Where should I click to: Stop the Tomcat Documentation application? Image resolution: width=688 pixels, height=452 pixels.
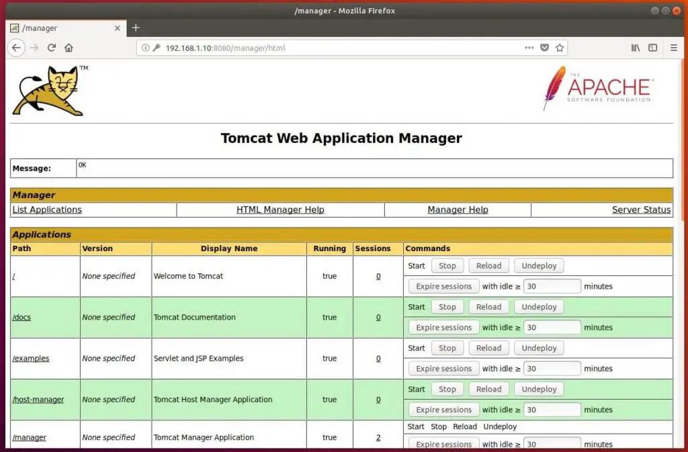point(447,307)
